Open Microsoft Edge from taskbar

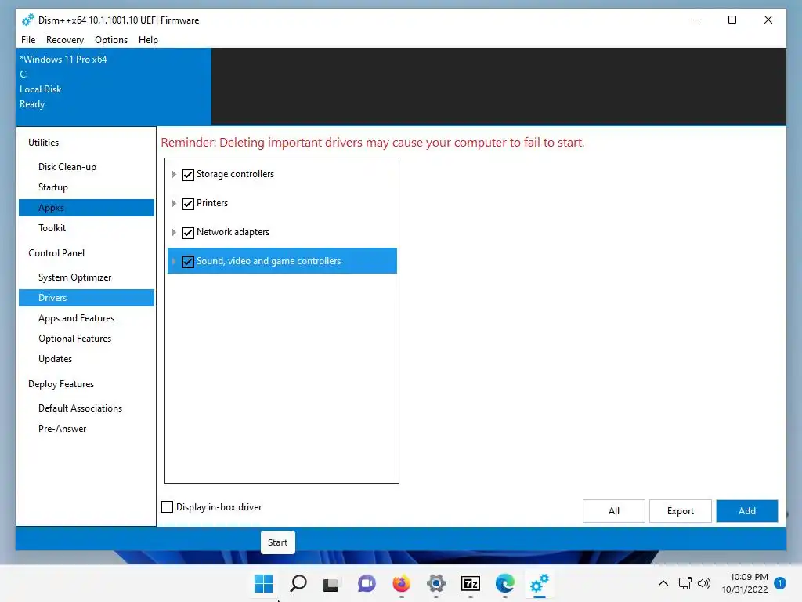point(505,583)
